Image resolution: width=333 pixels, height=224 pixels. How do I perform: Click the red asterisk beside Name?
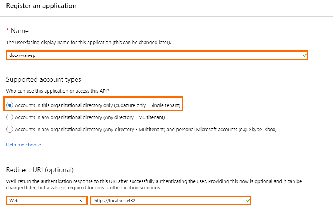8,30
